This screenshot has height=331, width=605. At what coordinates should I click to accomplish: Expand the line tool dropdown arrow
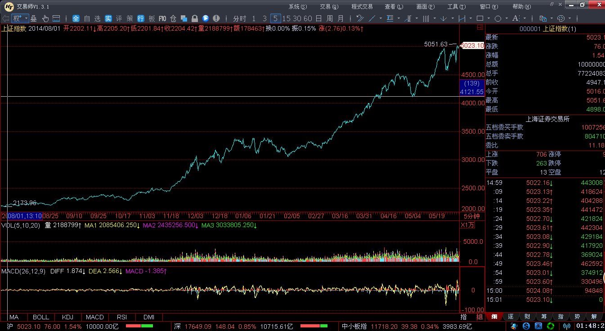pos(381,18)
